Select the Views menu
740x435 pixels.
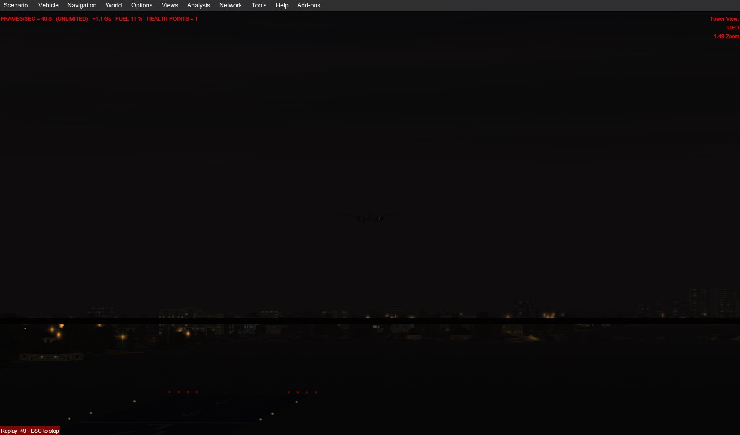coord(170,5)
